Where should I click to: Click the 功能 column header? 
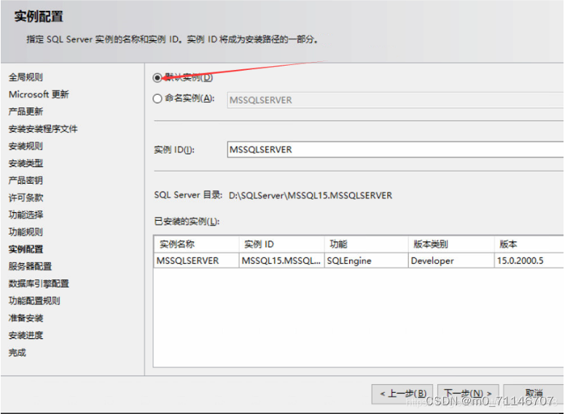pyautogui.click(x=367, y=244)
